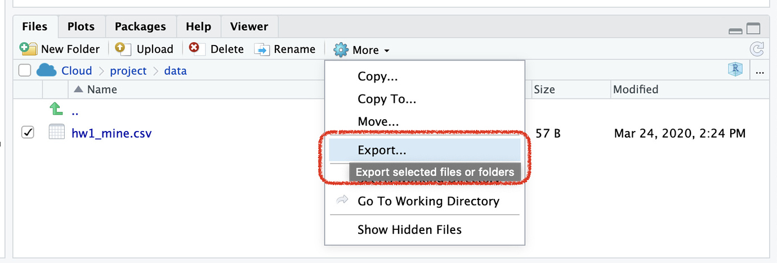Toggle the select-all files checkbox
This screenshot has width=777, height=263.
[x=24, y=71]
